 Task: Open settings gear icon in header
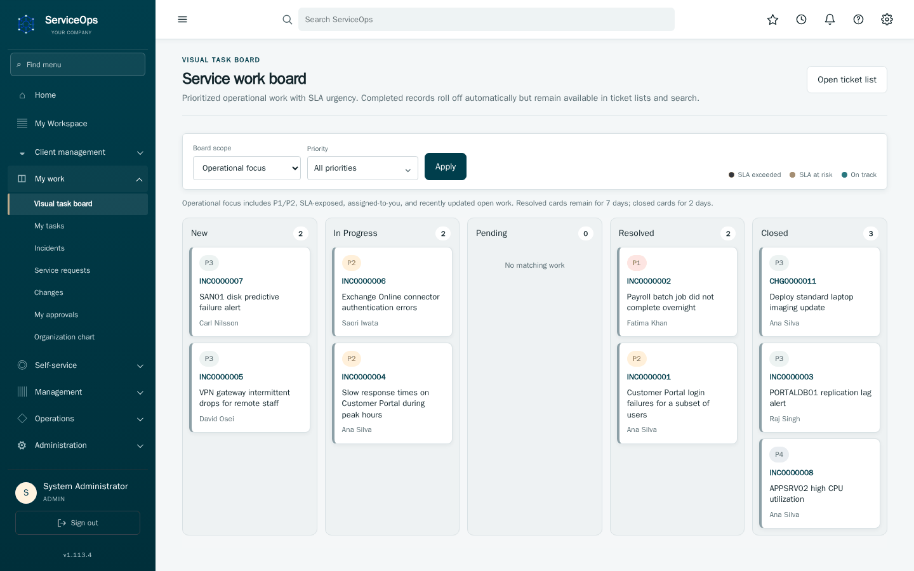click(x=887, y=20)
